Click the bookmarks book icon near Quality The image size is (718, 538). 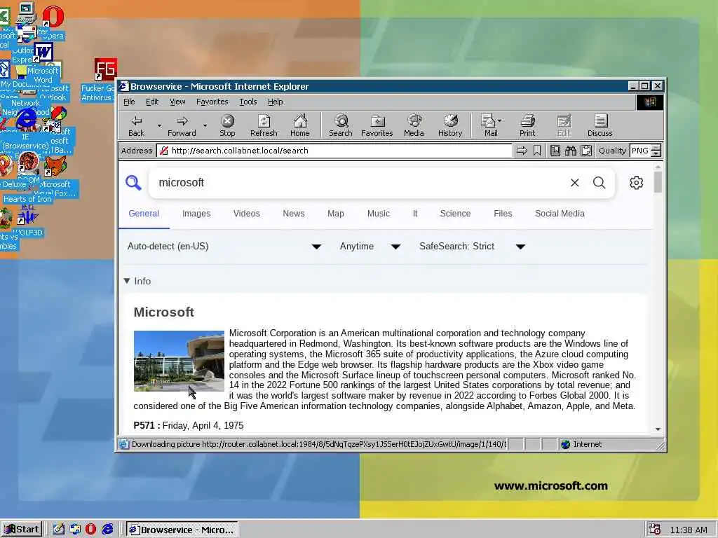pos(555,151)
